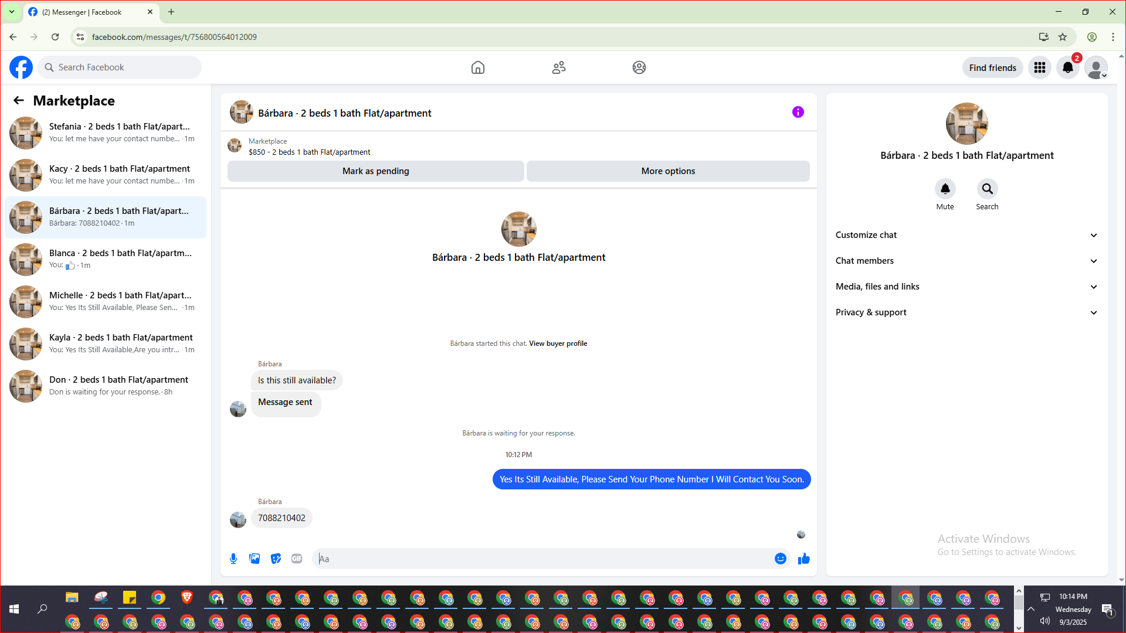Click the More options button

click(668, 171)
